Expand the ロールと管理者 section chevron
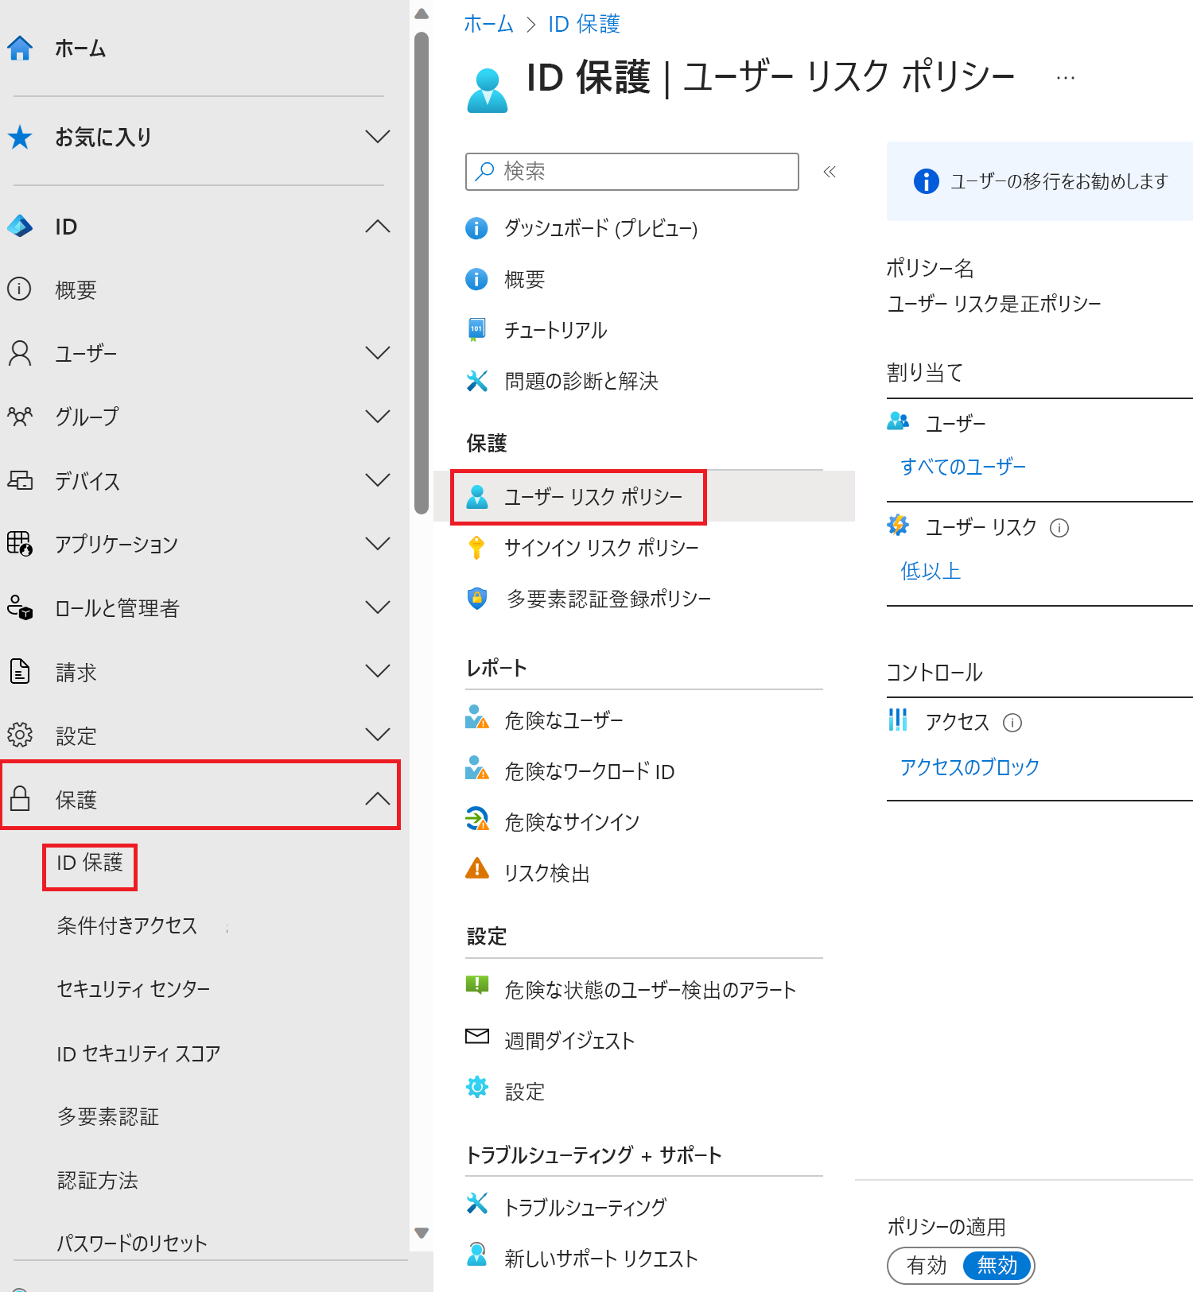Image resolution: width=1193 pixels, height=1292 pixels. pos(378,607)
